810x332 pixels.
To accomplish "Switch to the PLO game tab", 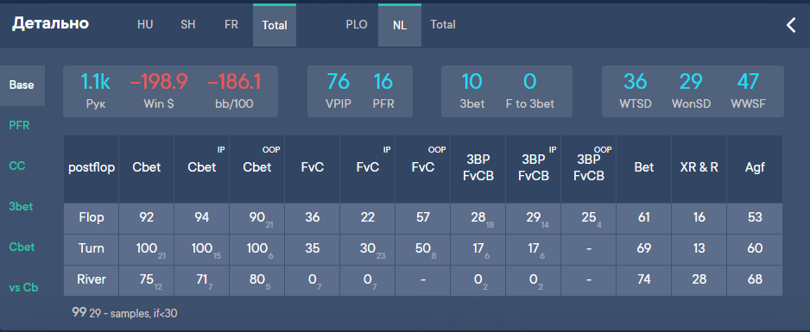I will tap(357, 25).
